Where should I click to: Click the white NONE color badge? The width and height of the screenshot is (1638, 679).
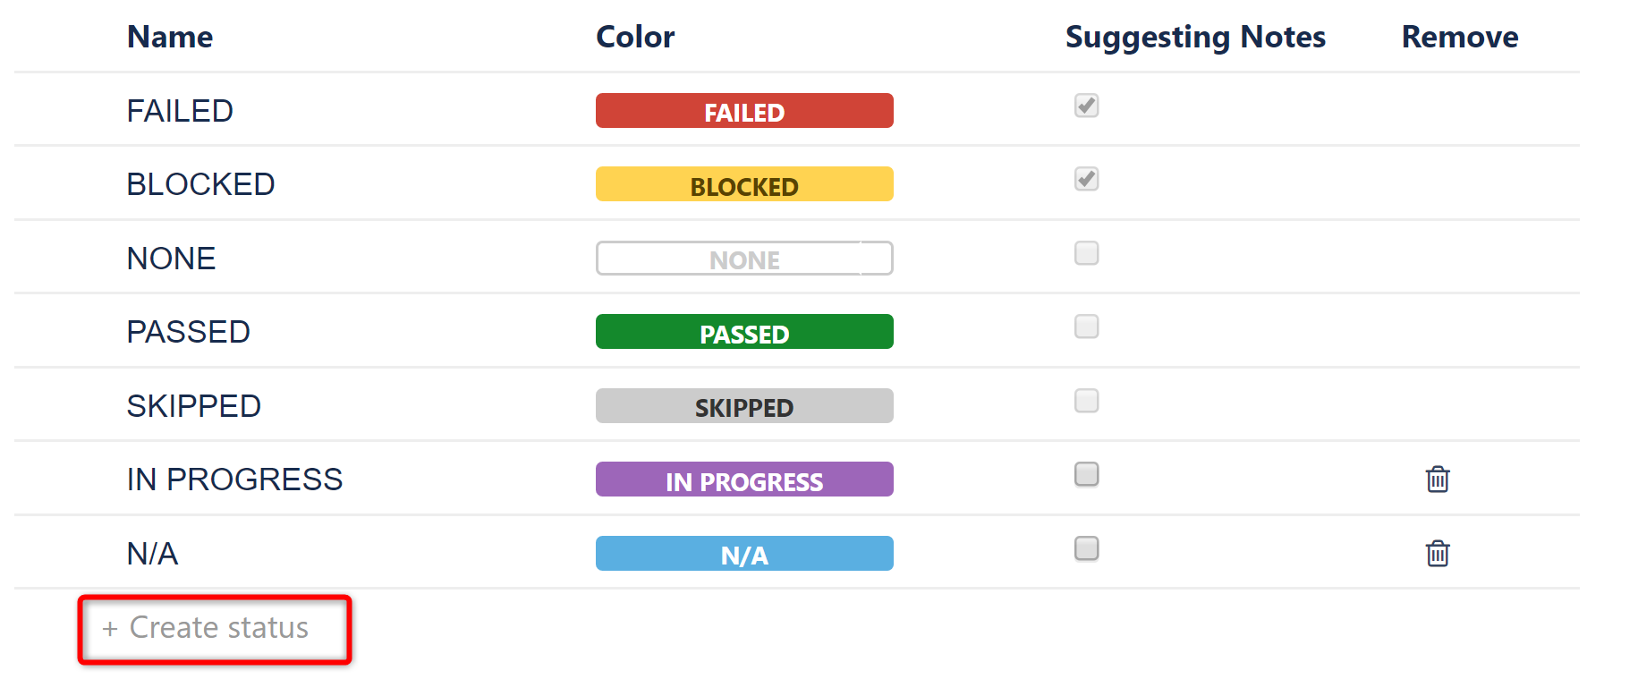tap(743, 259)
